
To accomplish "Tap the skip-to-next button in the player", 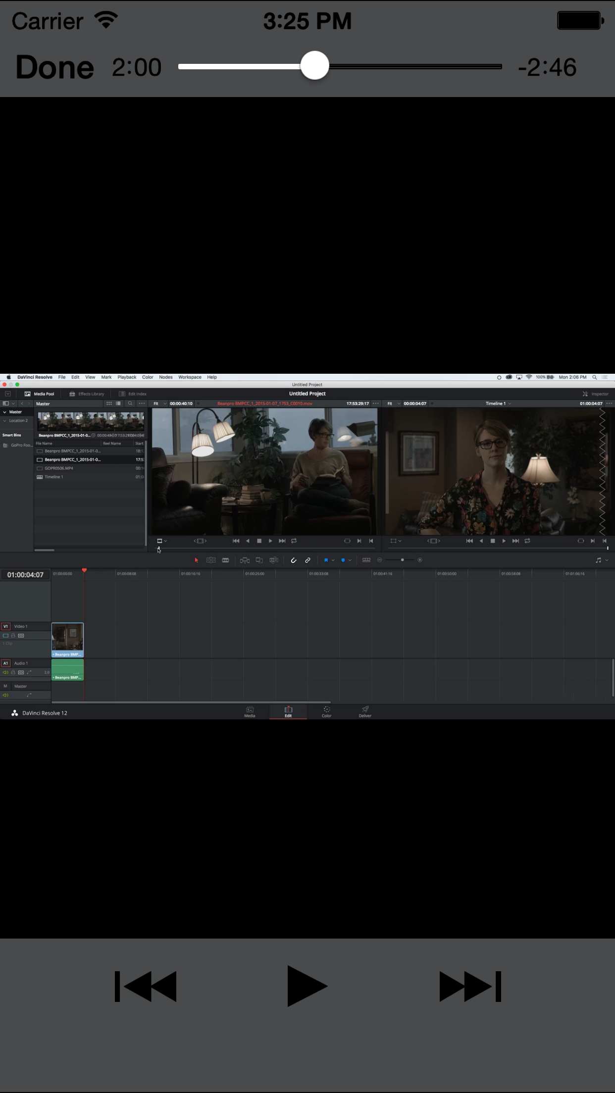I will pyautogui.click(x=470, y=986).
